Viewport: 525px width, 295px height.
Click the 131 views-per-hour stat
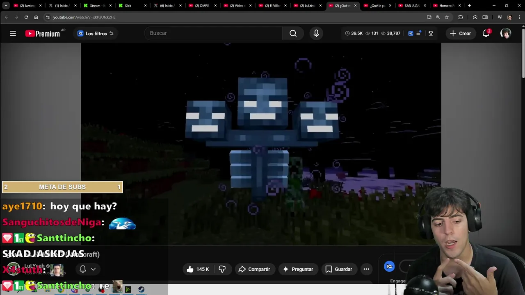[372, 33]
